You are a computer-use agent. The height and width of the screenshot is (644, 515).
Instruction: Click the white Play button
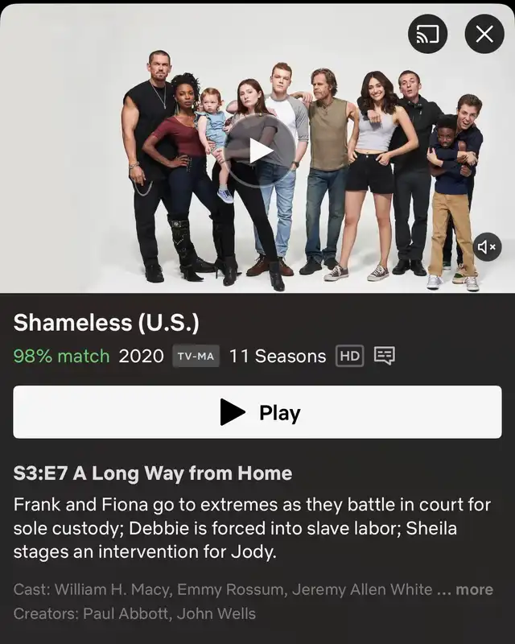coord(257,412)
